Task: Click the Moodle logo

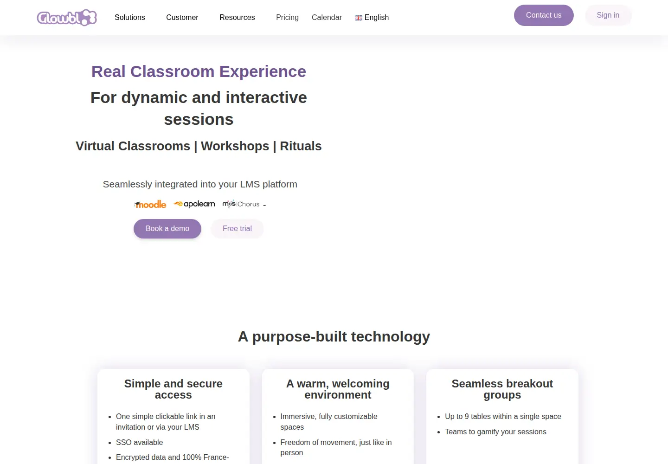Action: coord(150,204)
